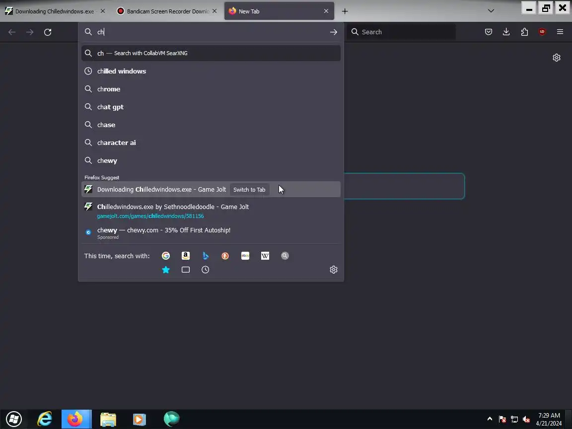Show hidden tray icons arrow

[x=490, y=419]
